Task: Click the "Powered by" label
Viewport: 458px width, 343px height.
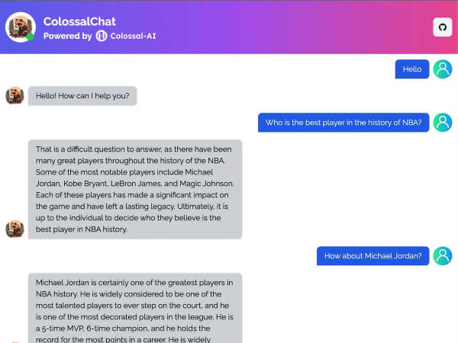Action: (67, 36)
